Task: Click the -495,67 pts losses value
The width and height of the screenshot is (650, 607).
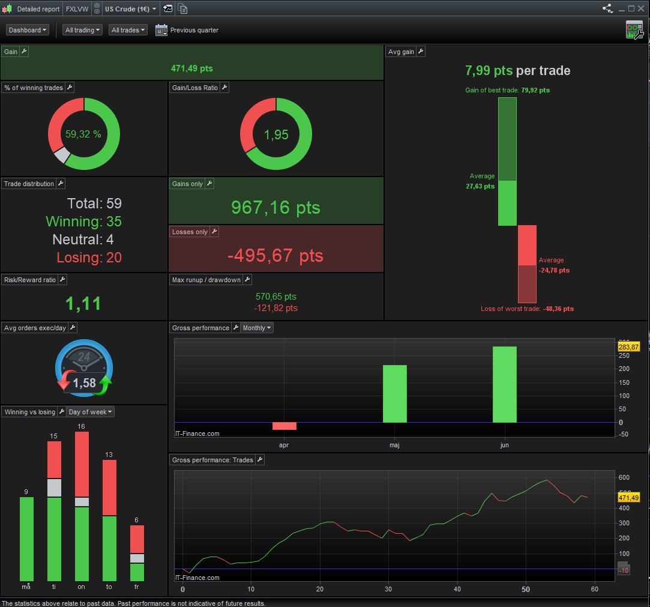Action: (275, 255)
